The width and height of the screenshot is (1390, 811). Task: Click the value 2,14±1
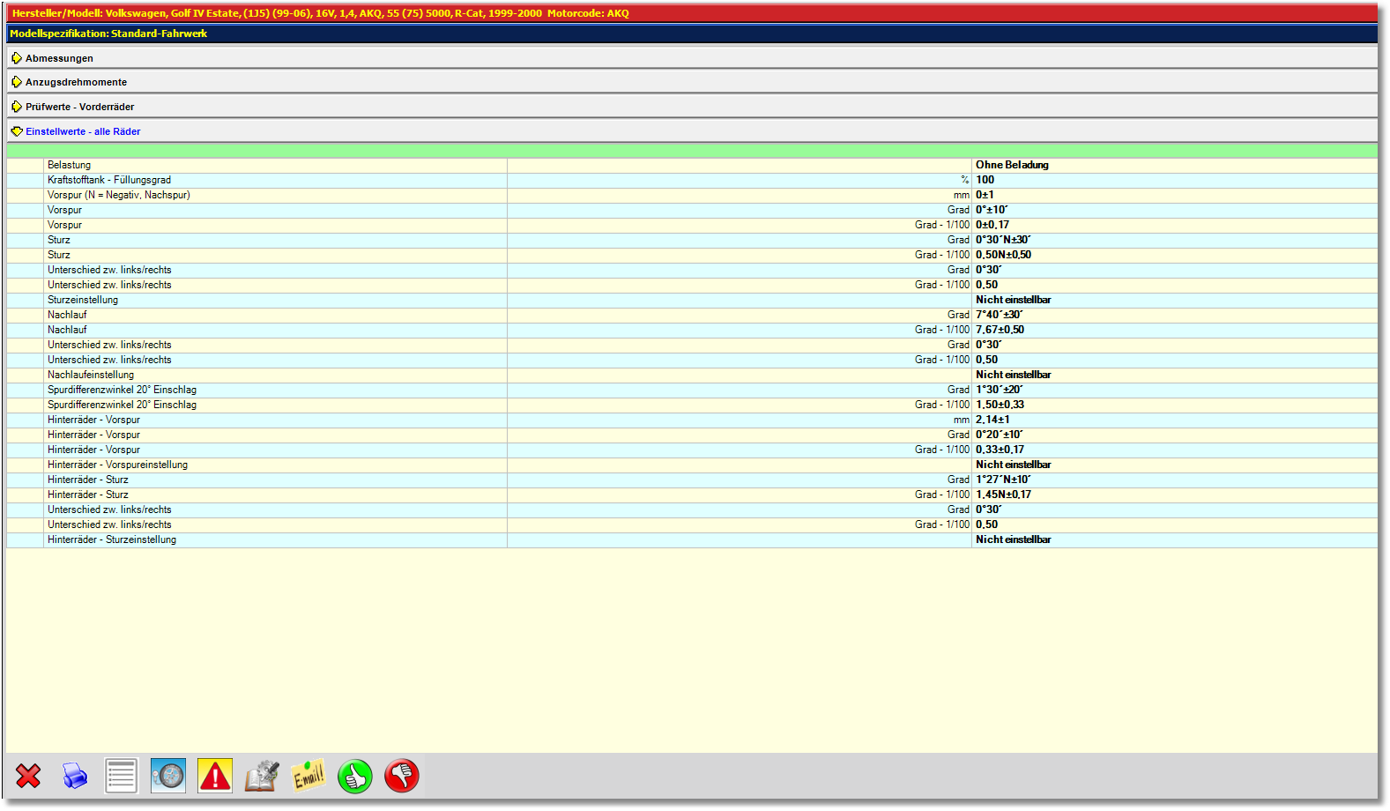(992, 420)
